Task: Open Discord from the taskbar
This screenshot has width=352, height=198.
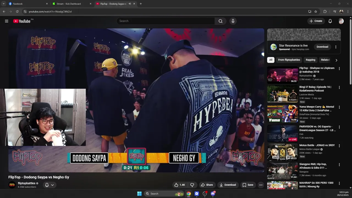Action: click(x=213, y=194)
